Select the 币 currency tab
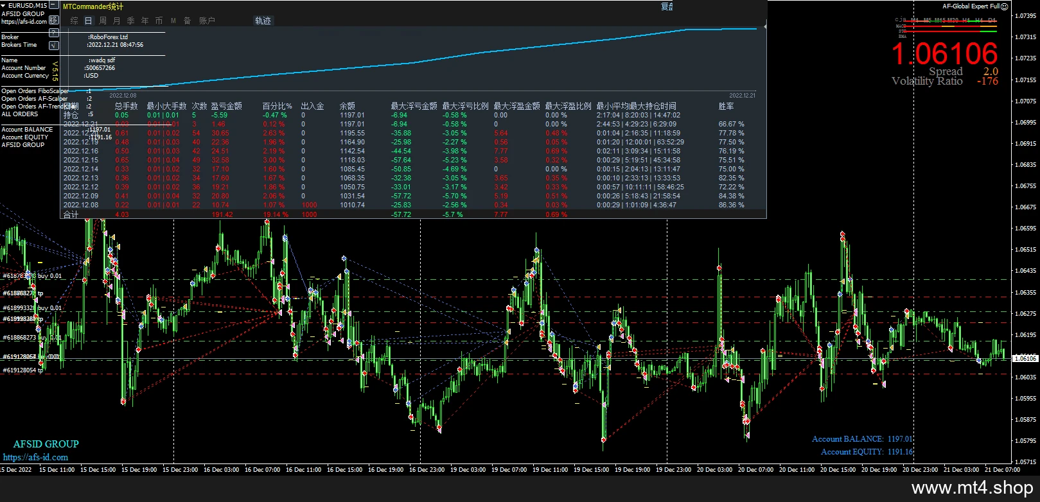1040x502 pixels. pos(159,21)
